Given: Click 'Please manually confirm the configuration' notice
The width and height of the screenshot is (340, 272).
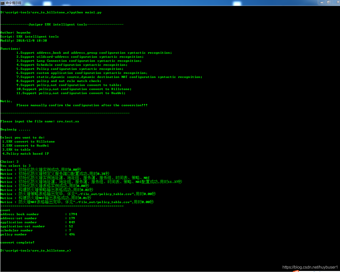Looking at the screenshot, I should 82,105.
